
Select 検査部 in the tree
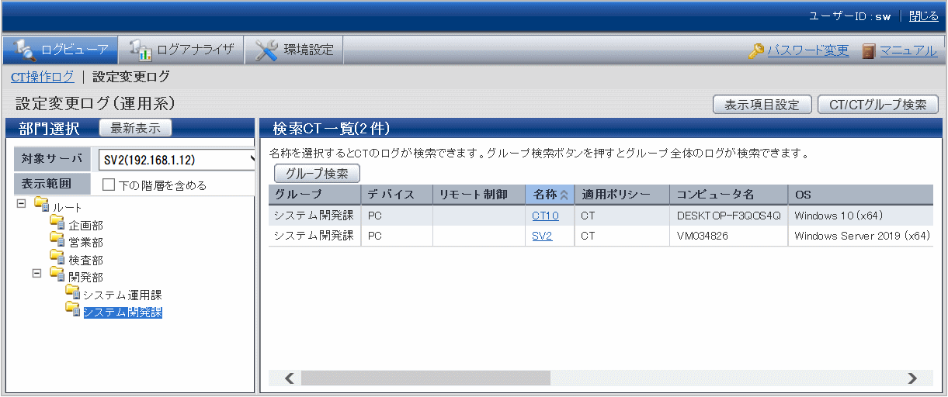pos(85,261)
